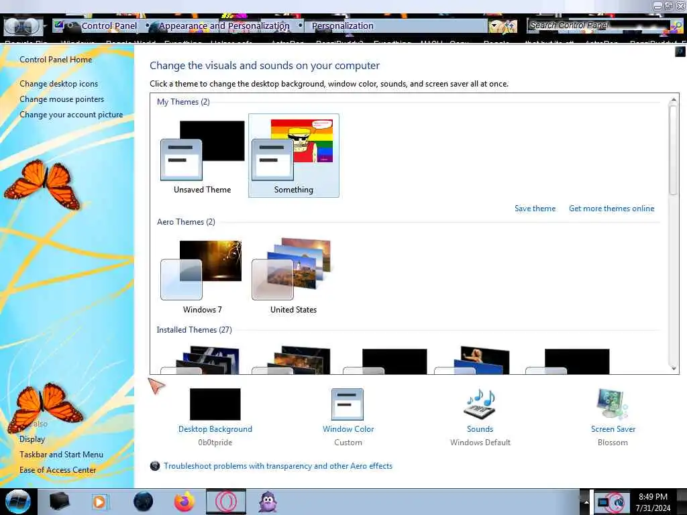This screenshot has height=515, width=687.
Task: Click the theme list scrollbar thumb
Action: click(674, 150)
